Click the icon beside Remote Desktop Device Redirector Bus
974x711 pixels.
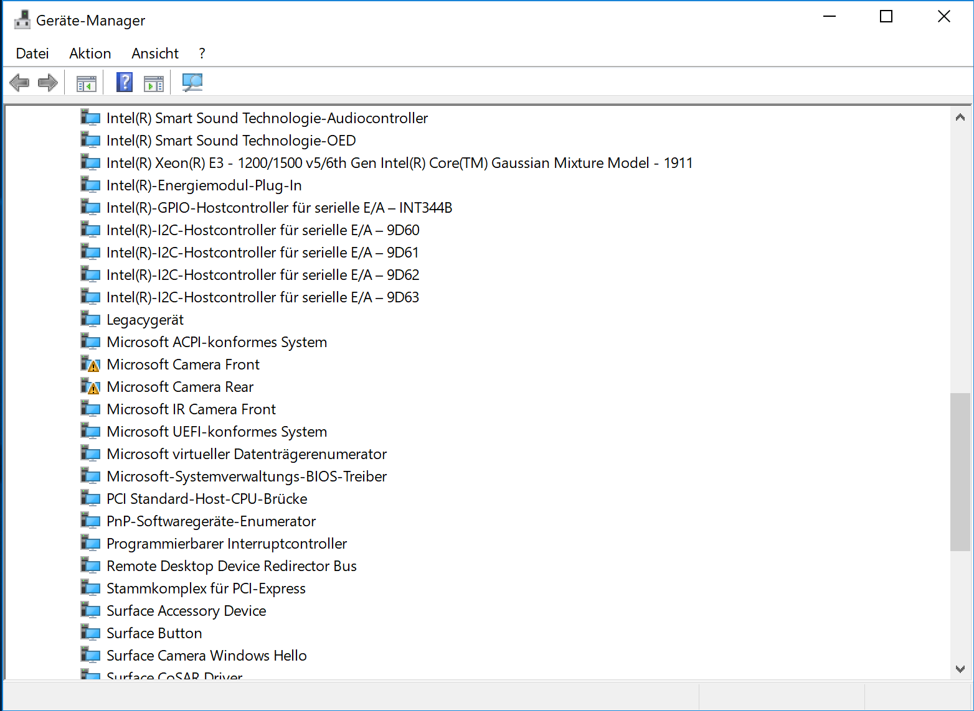click(90, 565)
